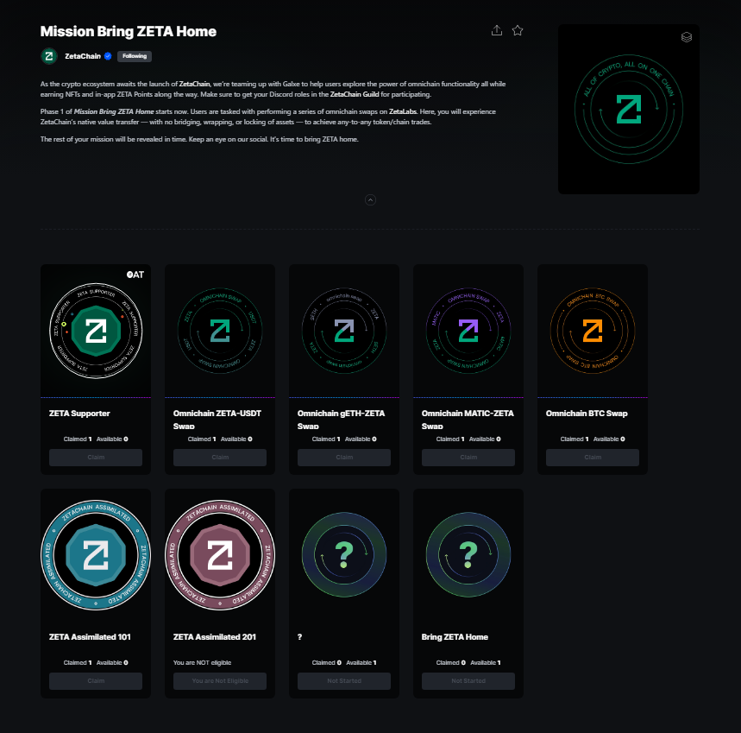Click Not Started under the ? card
The width and height of the screenshot is (741, 733).
344,681
